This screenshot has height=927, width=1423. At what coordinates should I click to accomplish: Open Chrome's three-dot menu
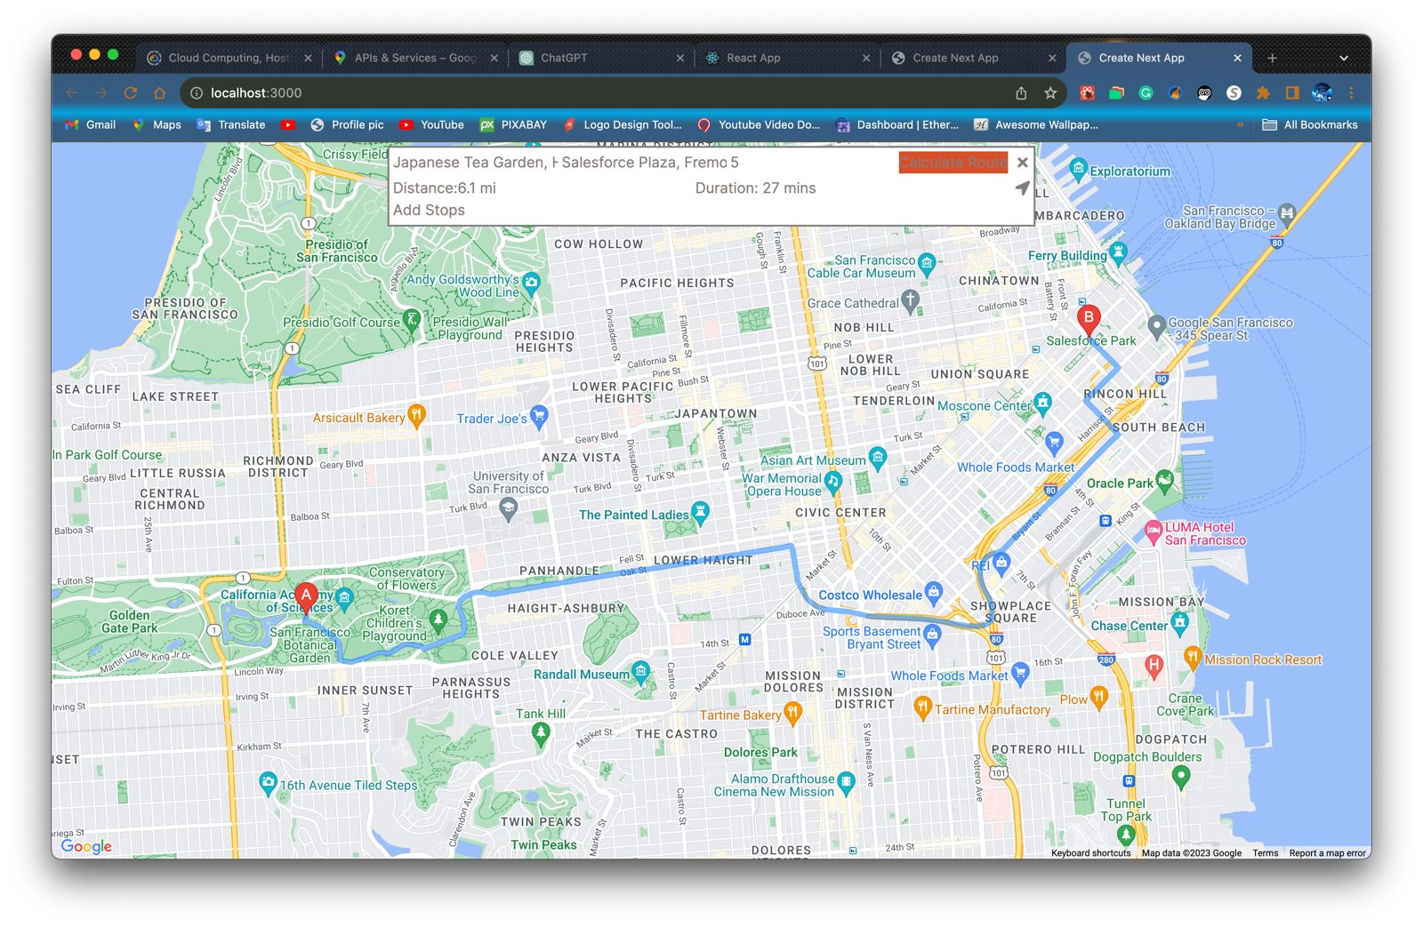pyautogui.click(x=1351, y=92)
